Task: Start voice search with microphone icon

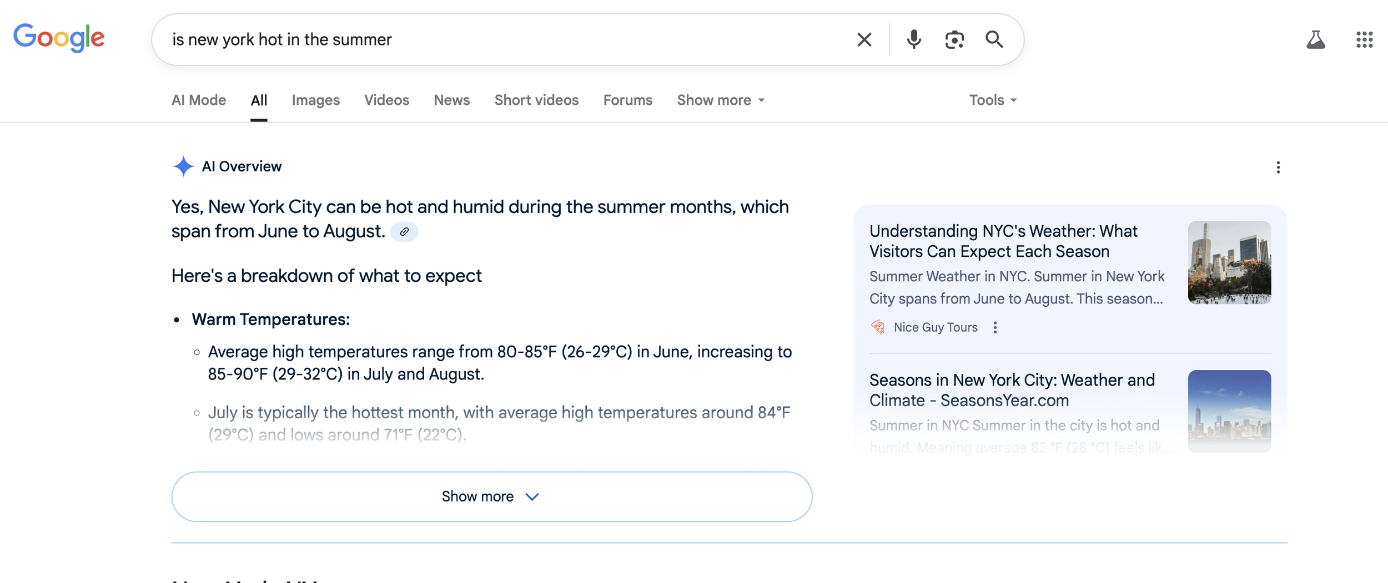Action: coord(914,39)
